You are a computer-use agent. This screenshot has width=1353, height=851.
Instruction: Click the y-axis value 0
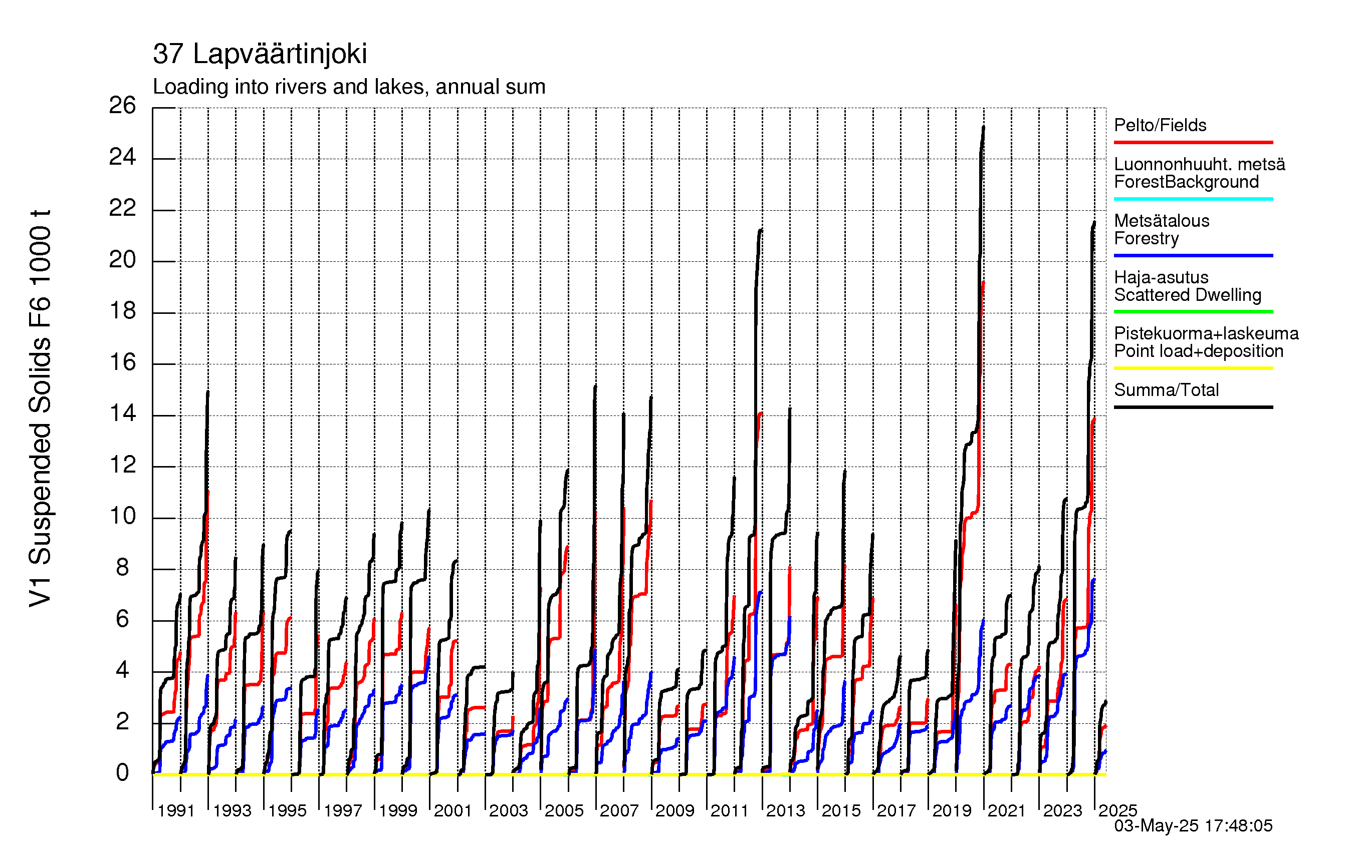pyautogui.click(x=122, y=773)
